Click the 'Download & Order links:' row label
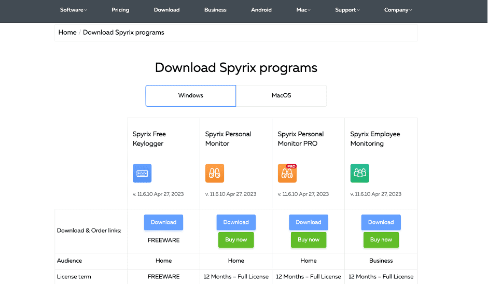Image resolution: width=488 pixels, height=285 pixels. tap(89, 231)
